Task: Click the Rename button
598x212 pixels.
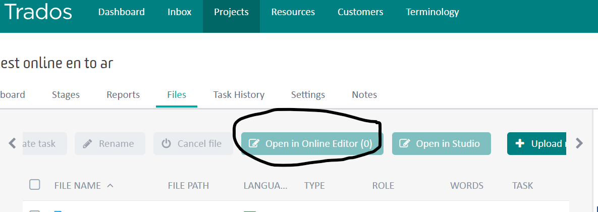Action: click(x=110, y=144)
